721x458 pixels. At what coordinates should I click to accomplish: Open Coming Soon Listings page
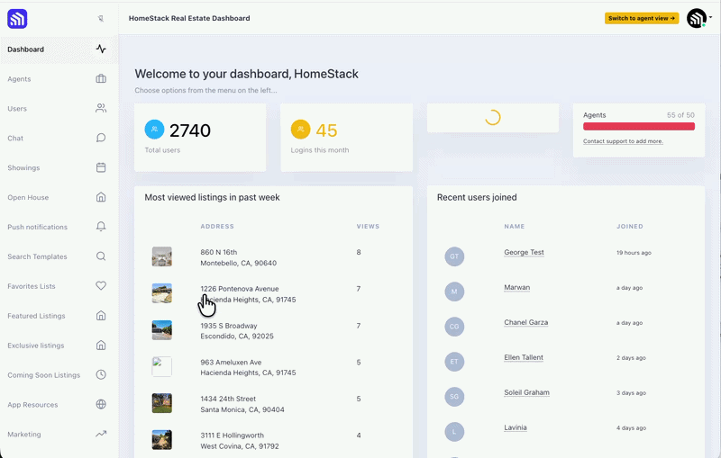click(59, 375)
